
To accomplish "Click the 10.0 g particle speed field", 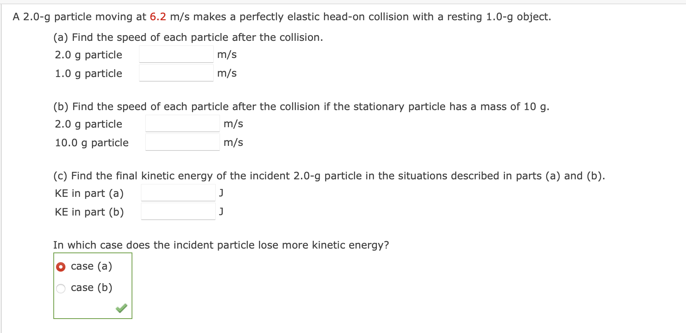I will tap(182, 142).
